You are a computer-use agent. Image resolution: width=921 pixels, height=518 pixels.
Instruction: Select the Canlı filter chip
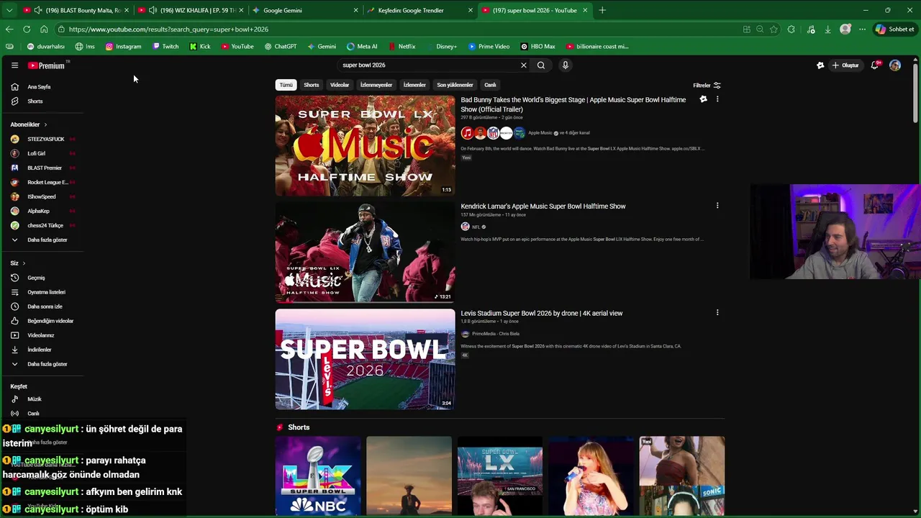point(490,85)
